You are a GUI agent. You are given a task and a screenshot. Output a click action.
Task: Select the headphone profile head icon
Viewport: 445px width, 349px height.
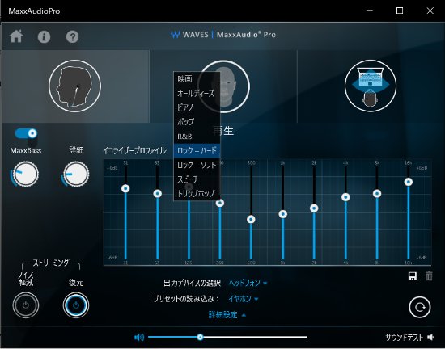[75, 86]
